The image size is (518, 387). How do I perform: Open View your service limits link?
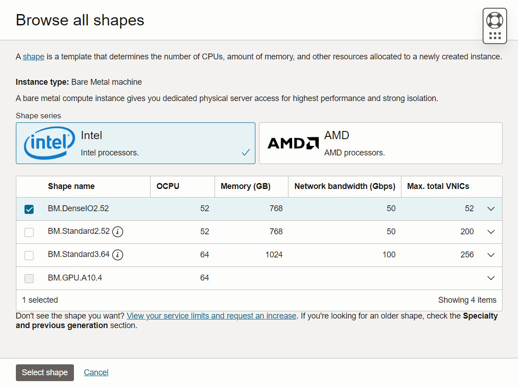[211, 316]
